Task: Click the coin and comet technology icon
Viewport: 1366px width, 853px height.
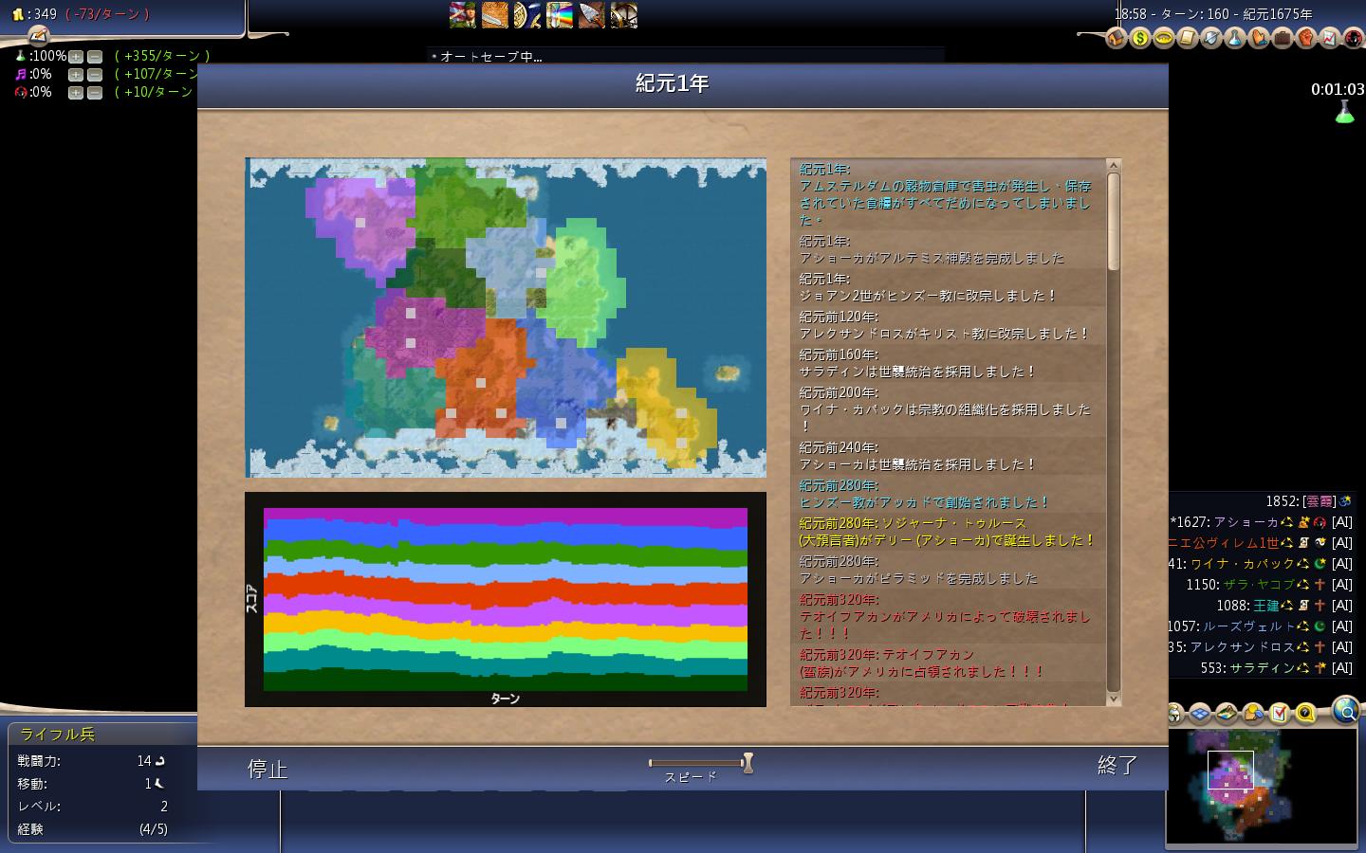Action: (526, 15)
